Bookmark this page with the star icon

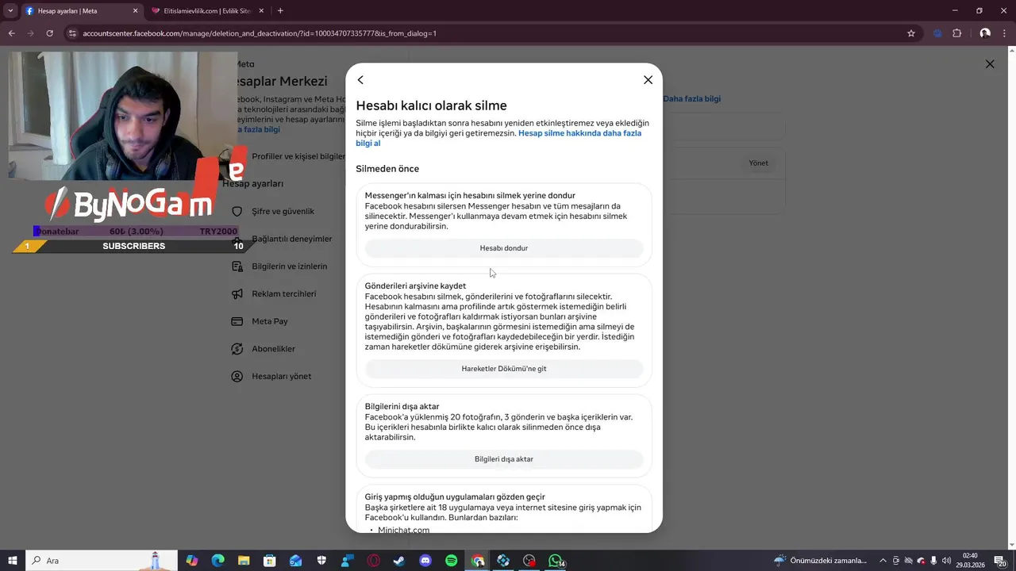[911, 33]
